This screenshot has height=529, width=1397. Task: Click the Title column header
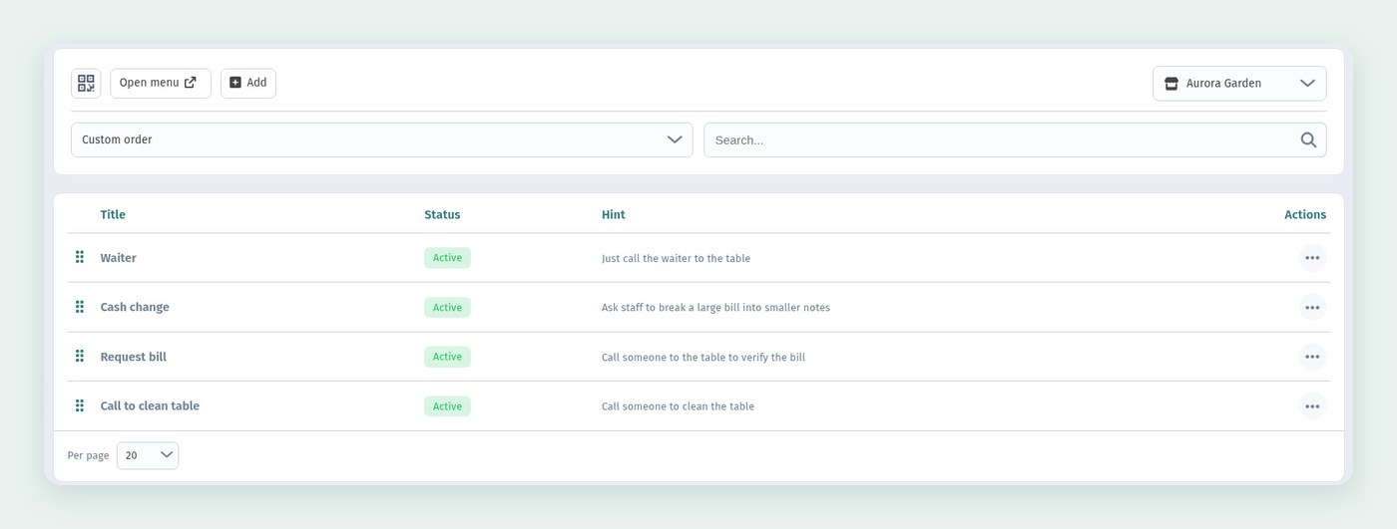[x=113, y=214]
